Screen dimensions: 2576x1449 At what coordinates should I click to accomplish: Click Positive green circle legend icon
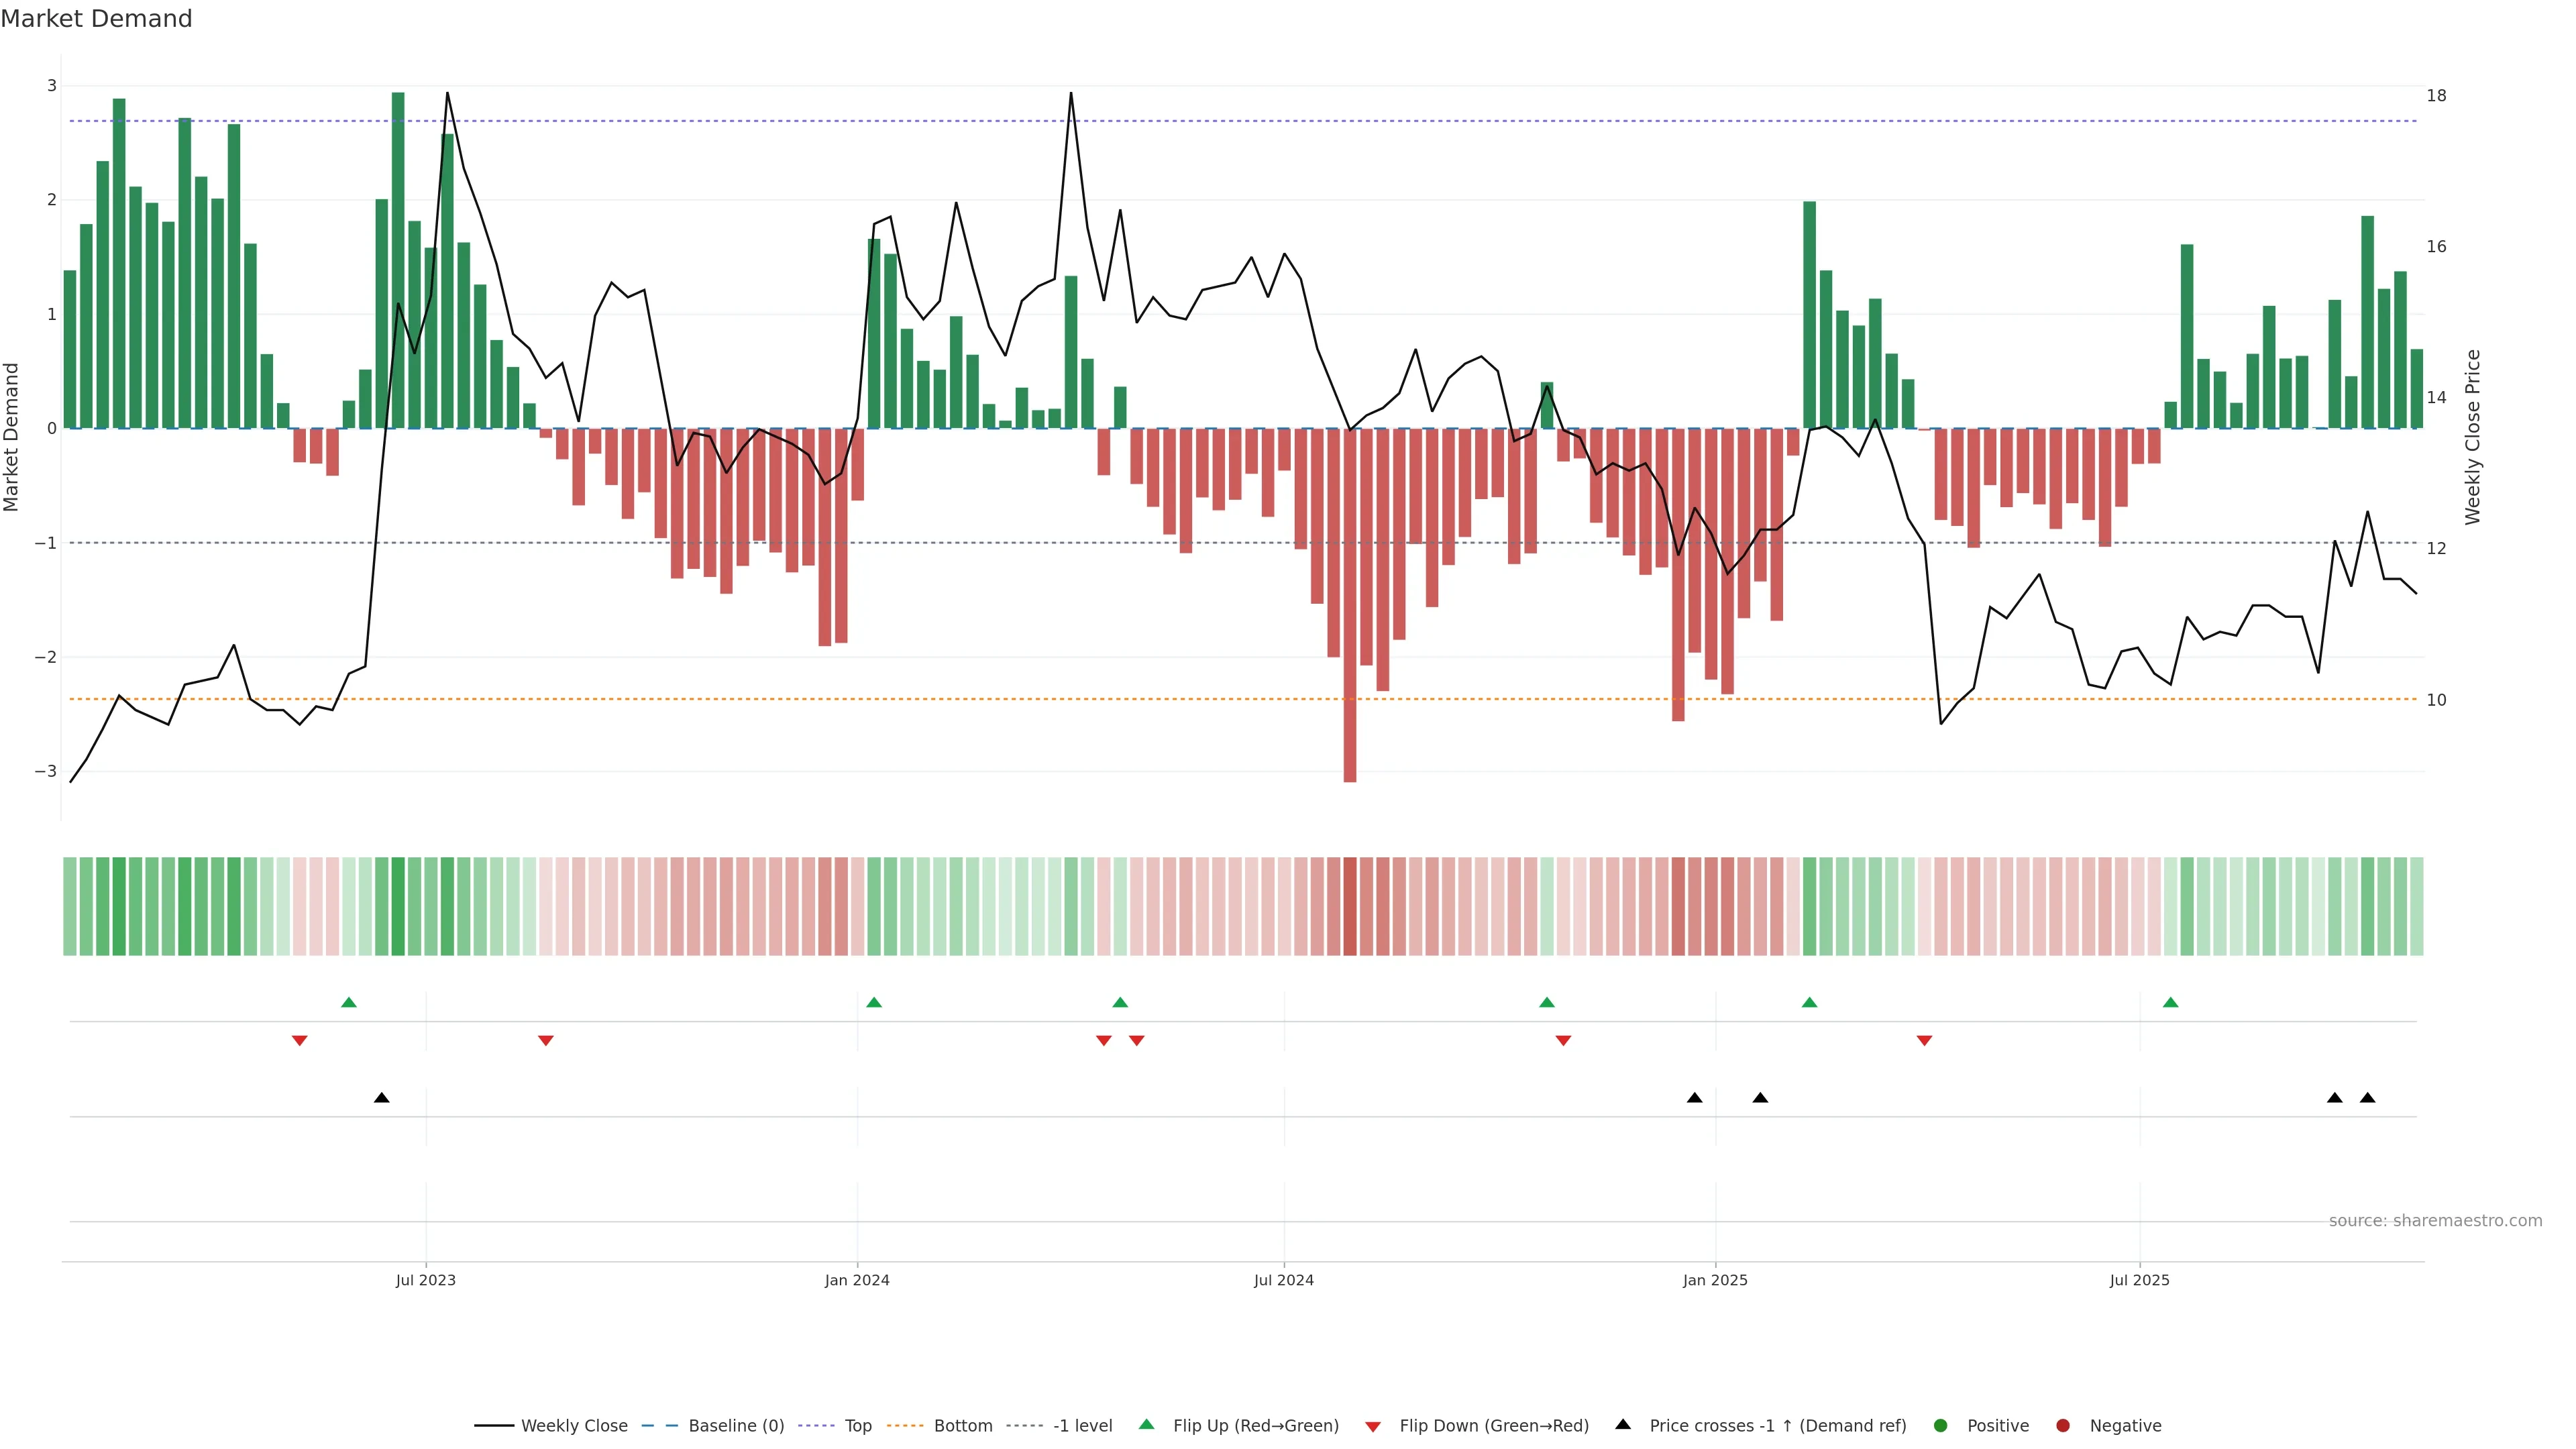(1941, 1425)
